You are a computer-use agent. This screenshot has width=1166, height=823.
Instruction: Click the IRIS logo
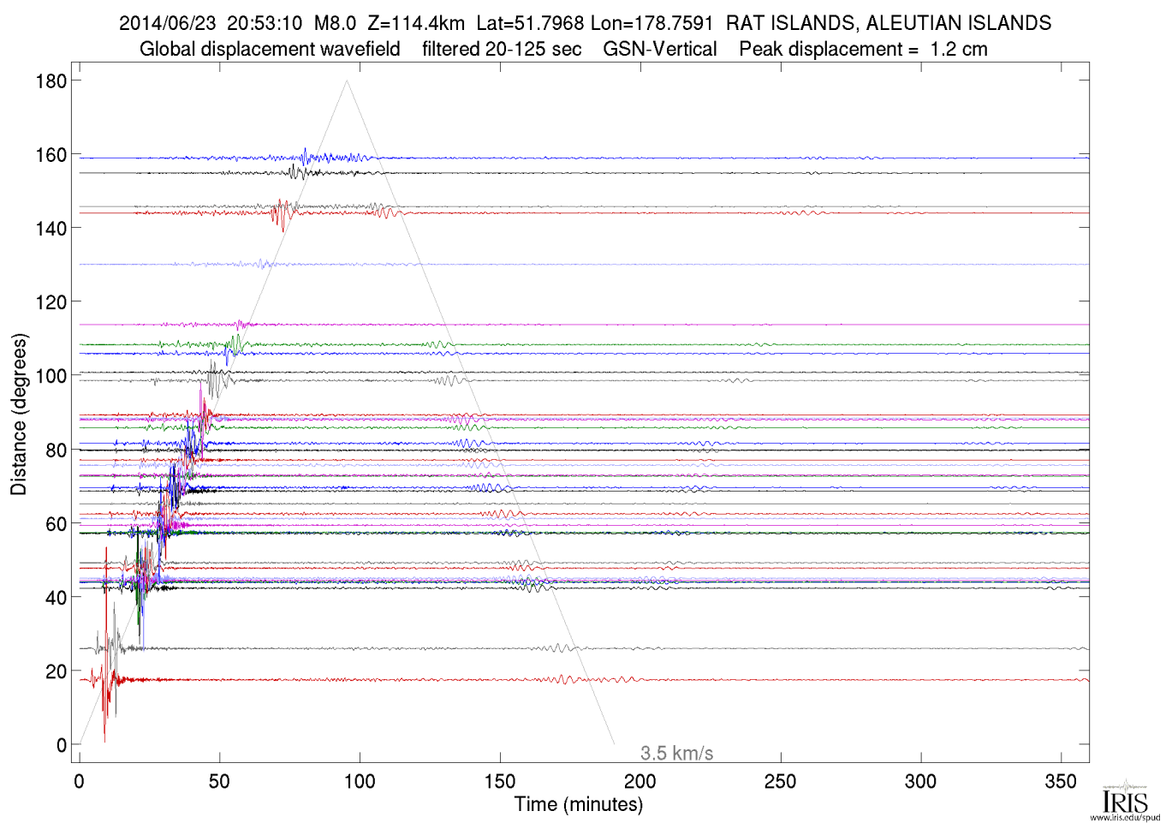pyautogui.click(x=1125, y=800)
